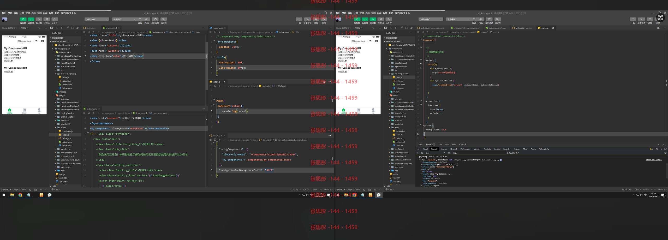Expand cloudfunctions folder in left window tree
The image size is (668, 240).
point(65,45)
